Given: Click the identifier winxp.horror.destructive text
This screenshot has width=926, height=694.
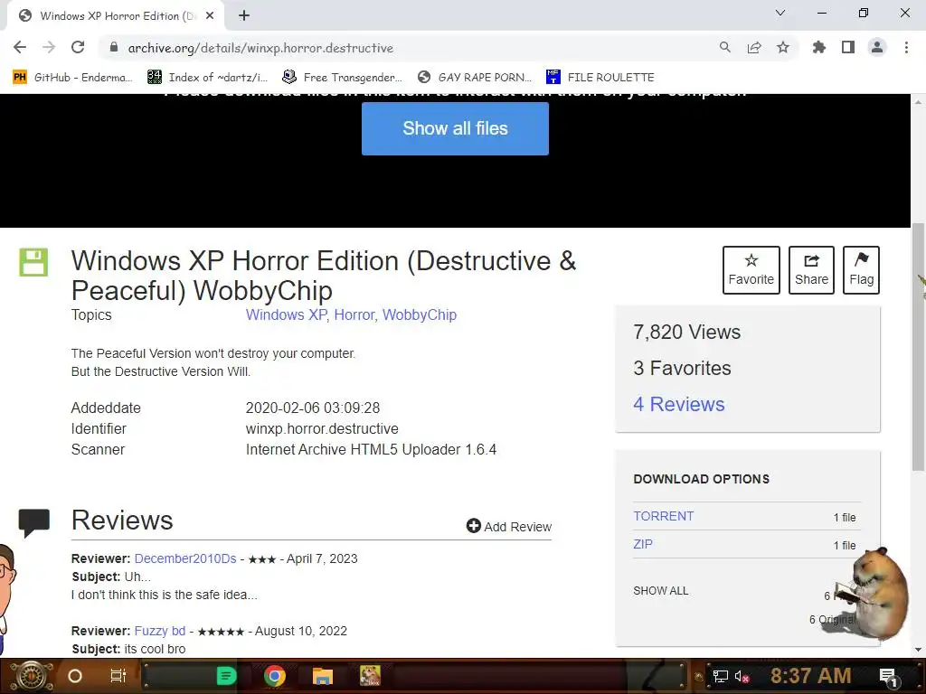Looking at the screenshot, I should pos(322,429).
